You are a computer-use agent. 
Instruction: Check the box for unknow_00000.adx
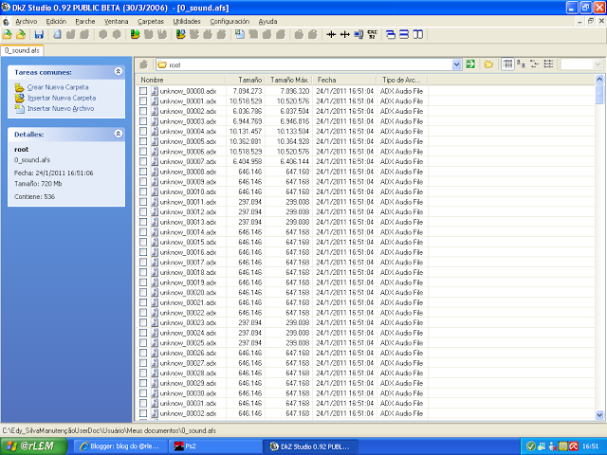(x=143, y=91)
